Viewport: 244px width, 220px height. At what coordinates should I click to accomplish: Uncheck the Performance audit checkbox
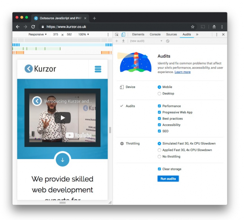159,106
